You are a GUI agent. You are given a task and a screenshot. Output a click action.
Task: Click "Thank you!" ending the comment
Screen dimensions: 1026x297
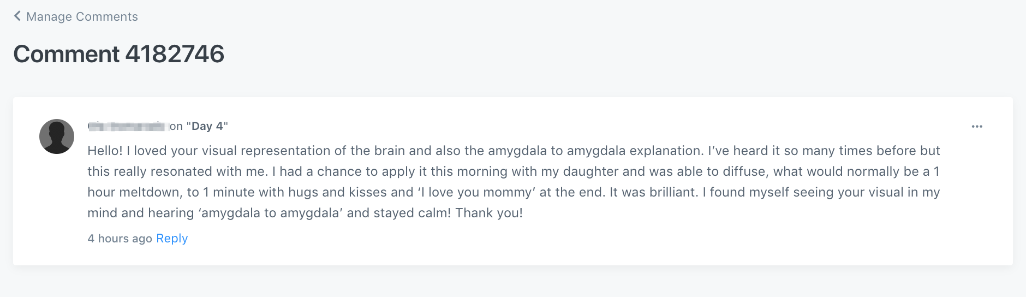489,213
